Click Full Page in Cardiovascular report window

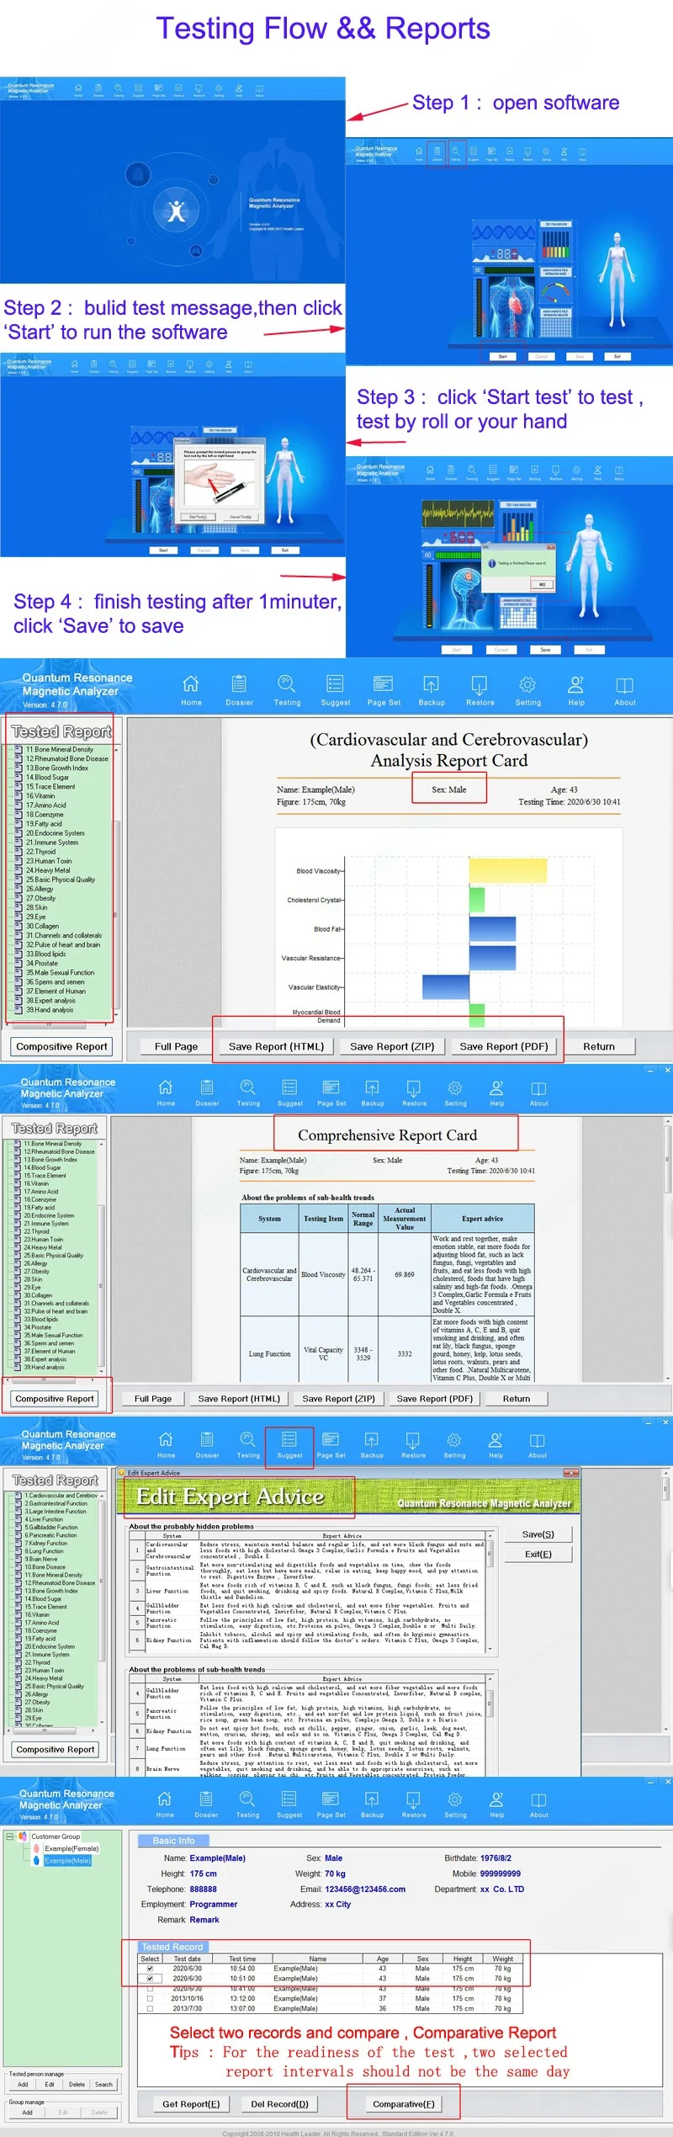coord(176,1046)
